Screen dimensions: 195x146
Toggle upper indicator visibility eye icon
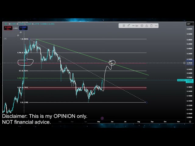pyautogui.click(x=21, y=31)
